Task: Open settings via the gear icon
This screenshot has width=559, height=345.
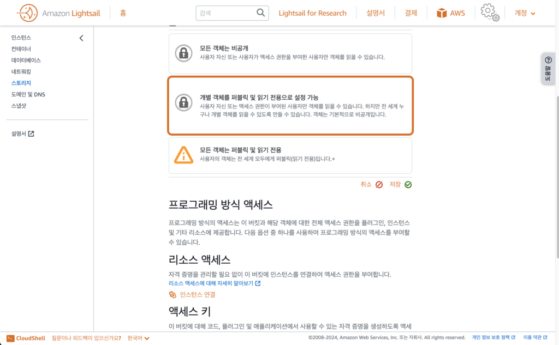Action: 490,13
